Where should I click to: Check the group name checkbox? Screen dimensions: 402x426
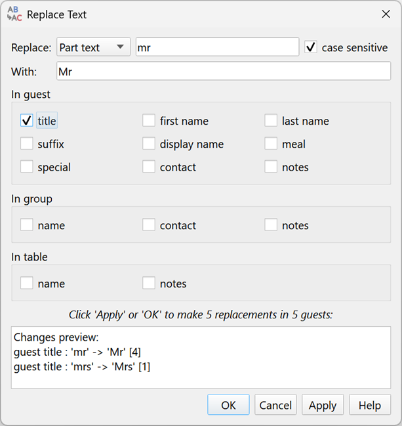pyautogui.click(x=27, y=225)
